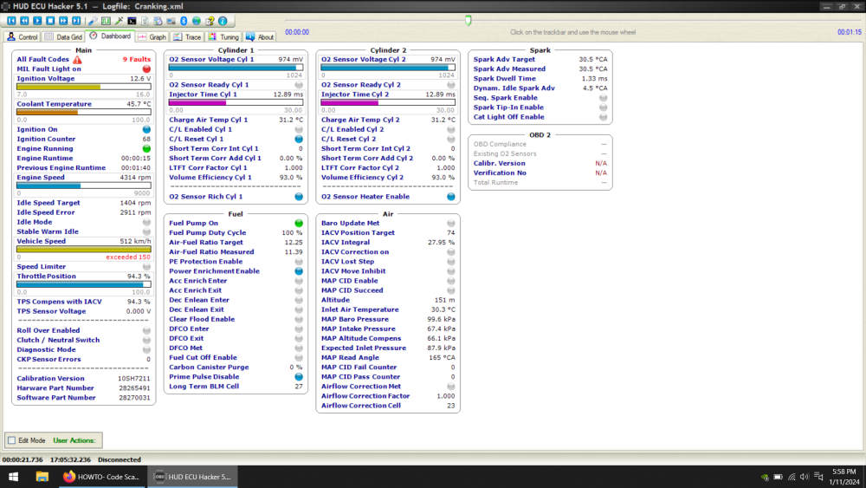866x488 pixels.
Task: Open the Trace tab
Action: click(187, 37)
